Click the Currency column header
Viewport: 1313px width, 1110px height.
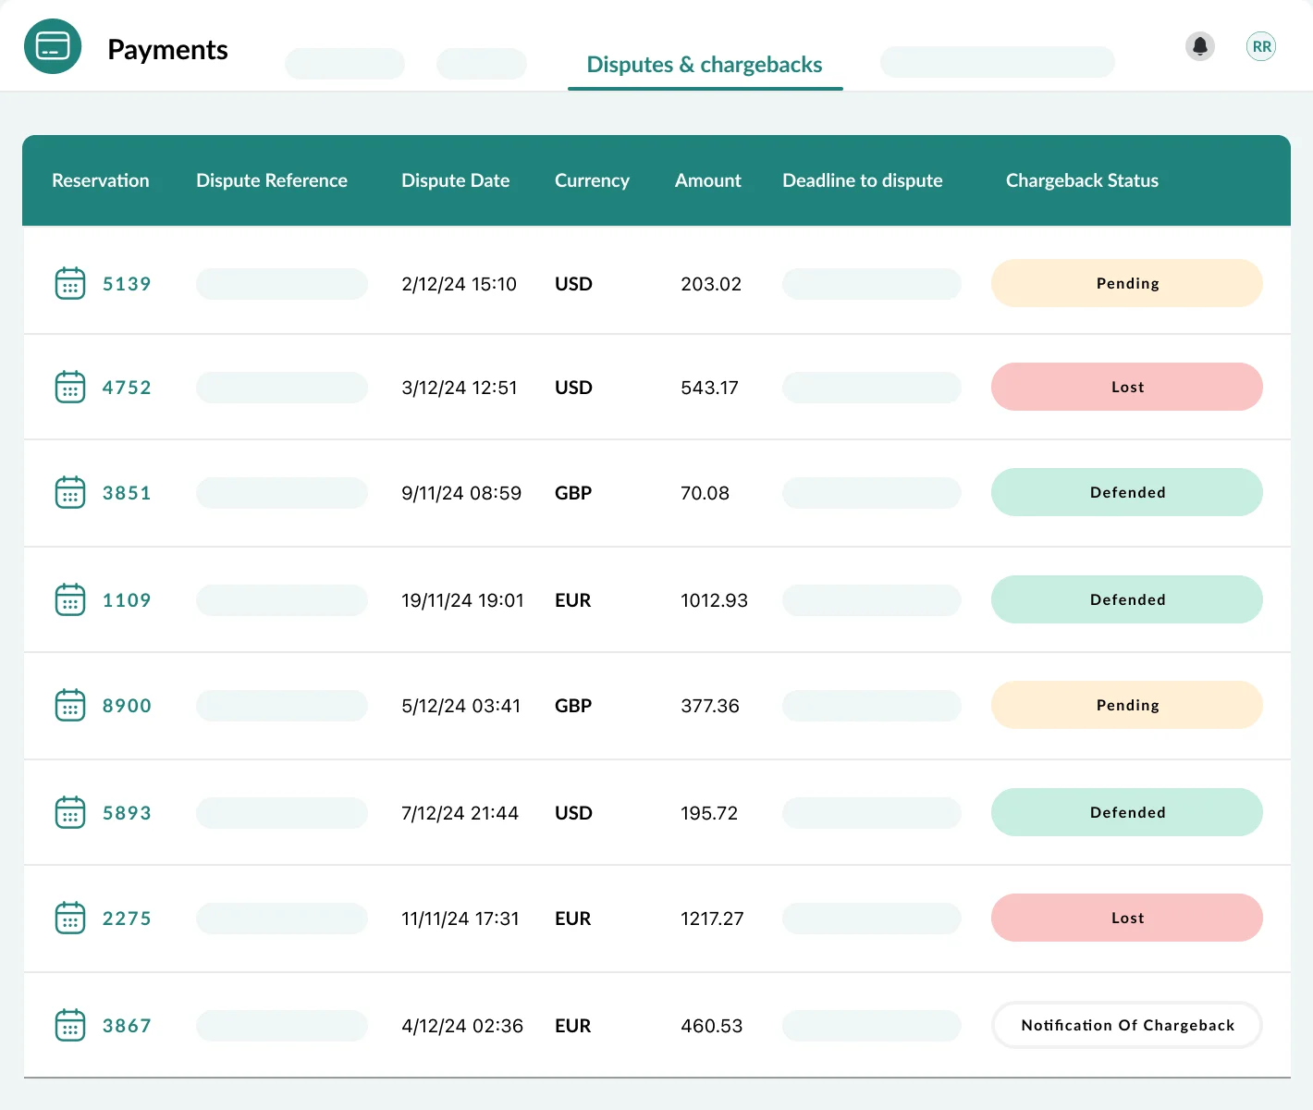592,180
